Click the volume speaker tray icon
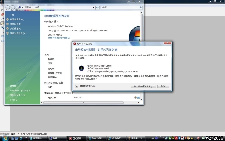 click(185, 138)
